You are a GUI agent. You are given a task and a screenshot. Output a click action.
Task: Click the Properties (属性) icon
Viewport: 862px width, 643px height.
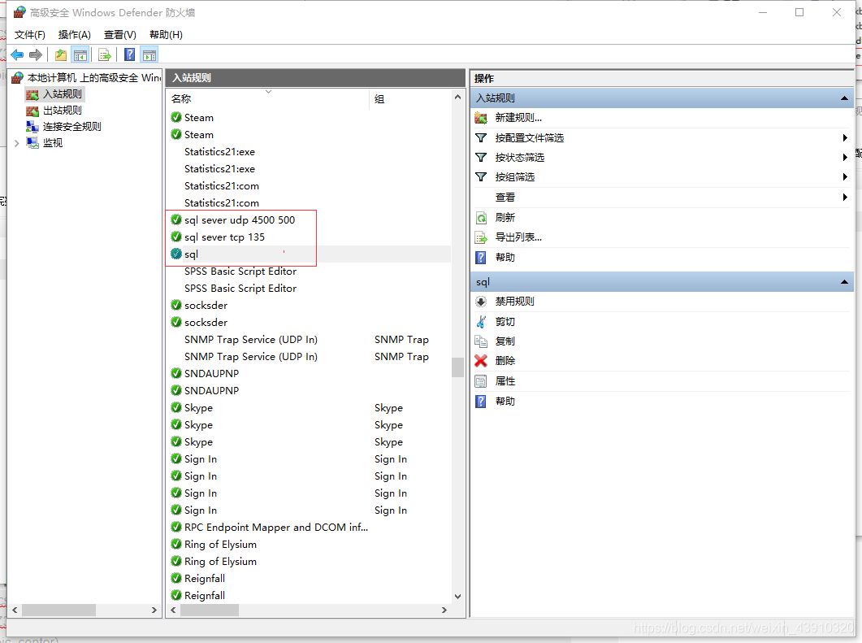pos(481,381)
